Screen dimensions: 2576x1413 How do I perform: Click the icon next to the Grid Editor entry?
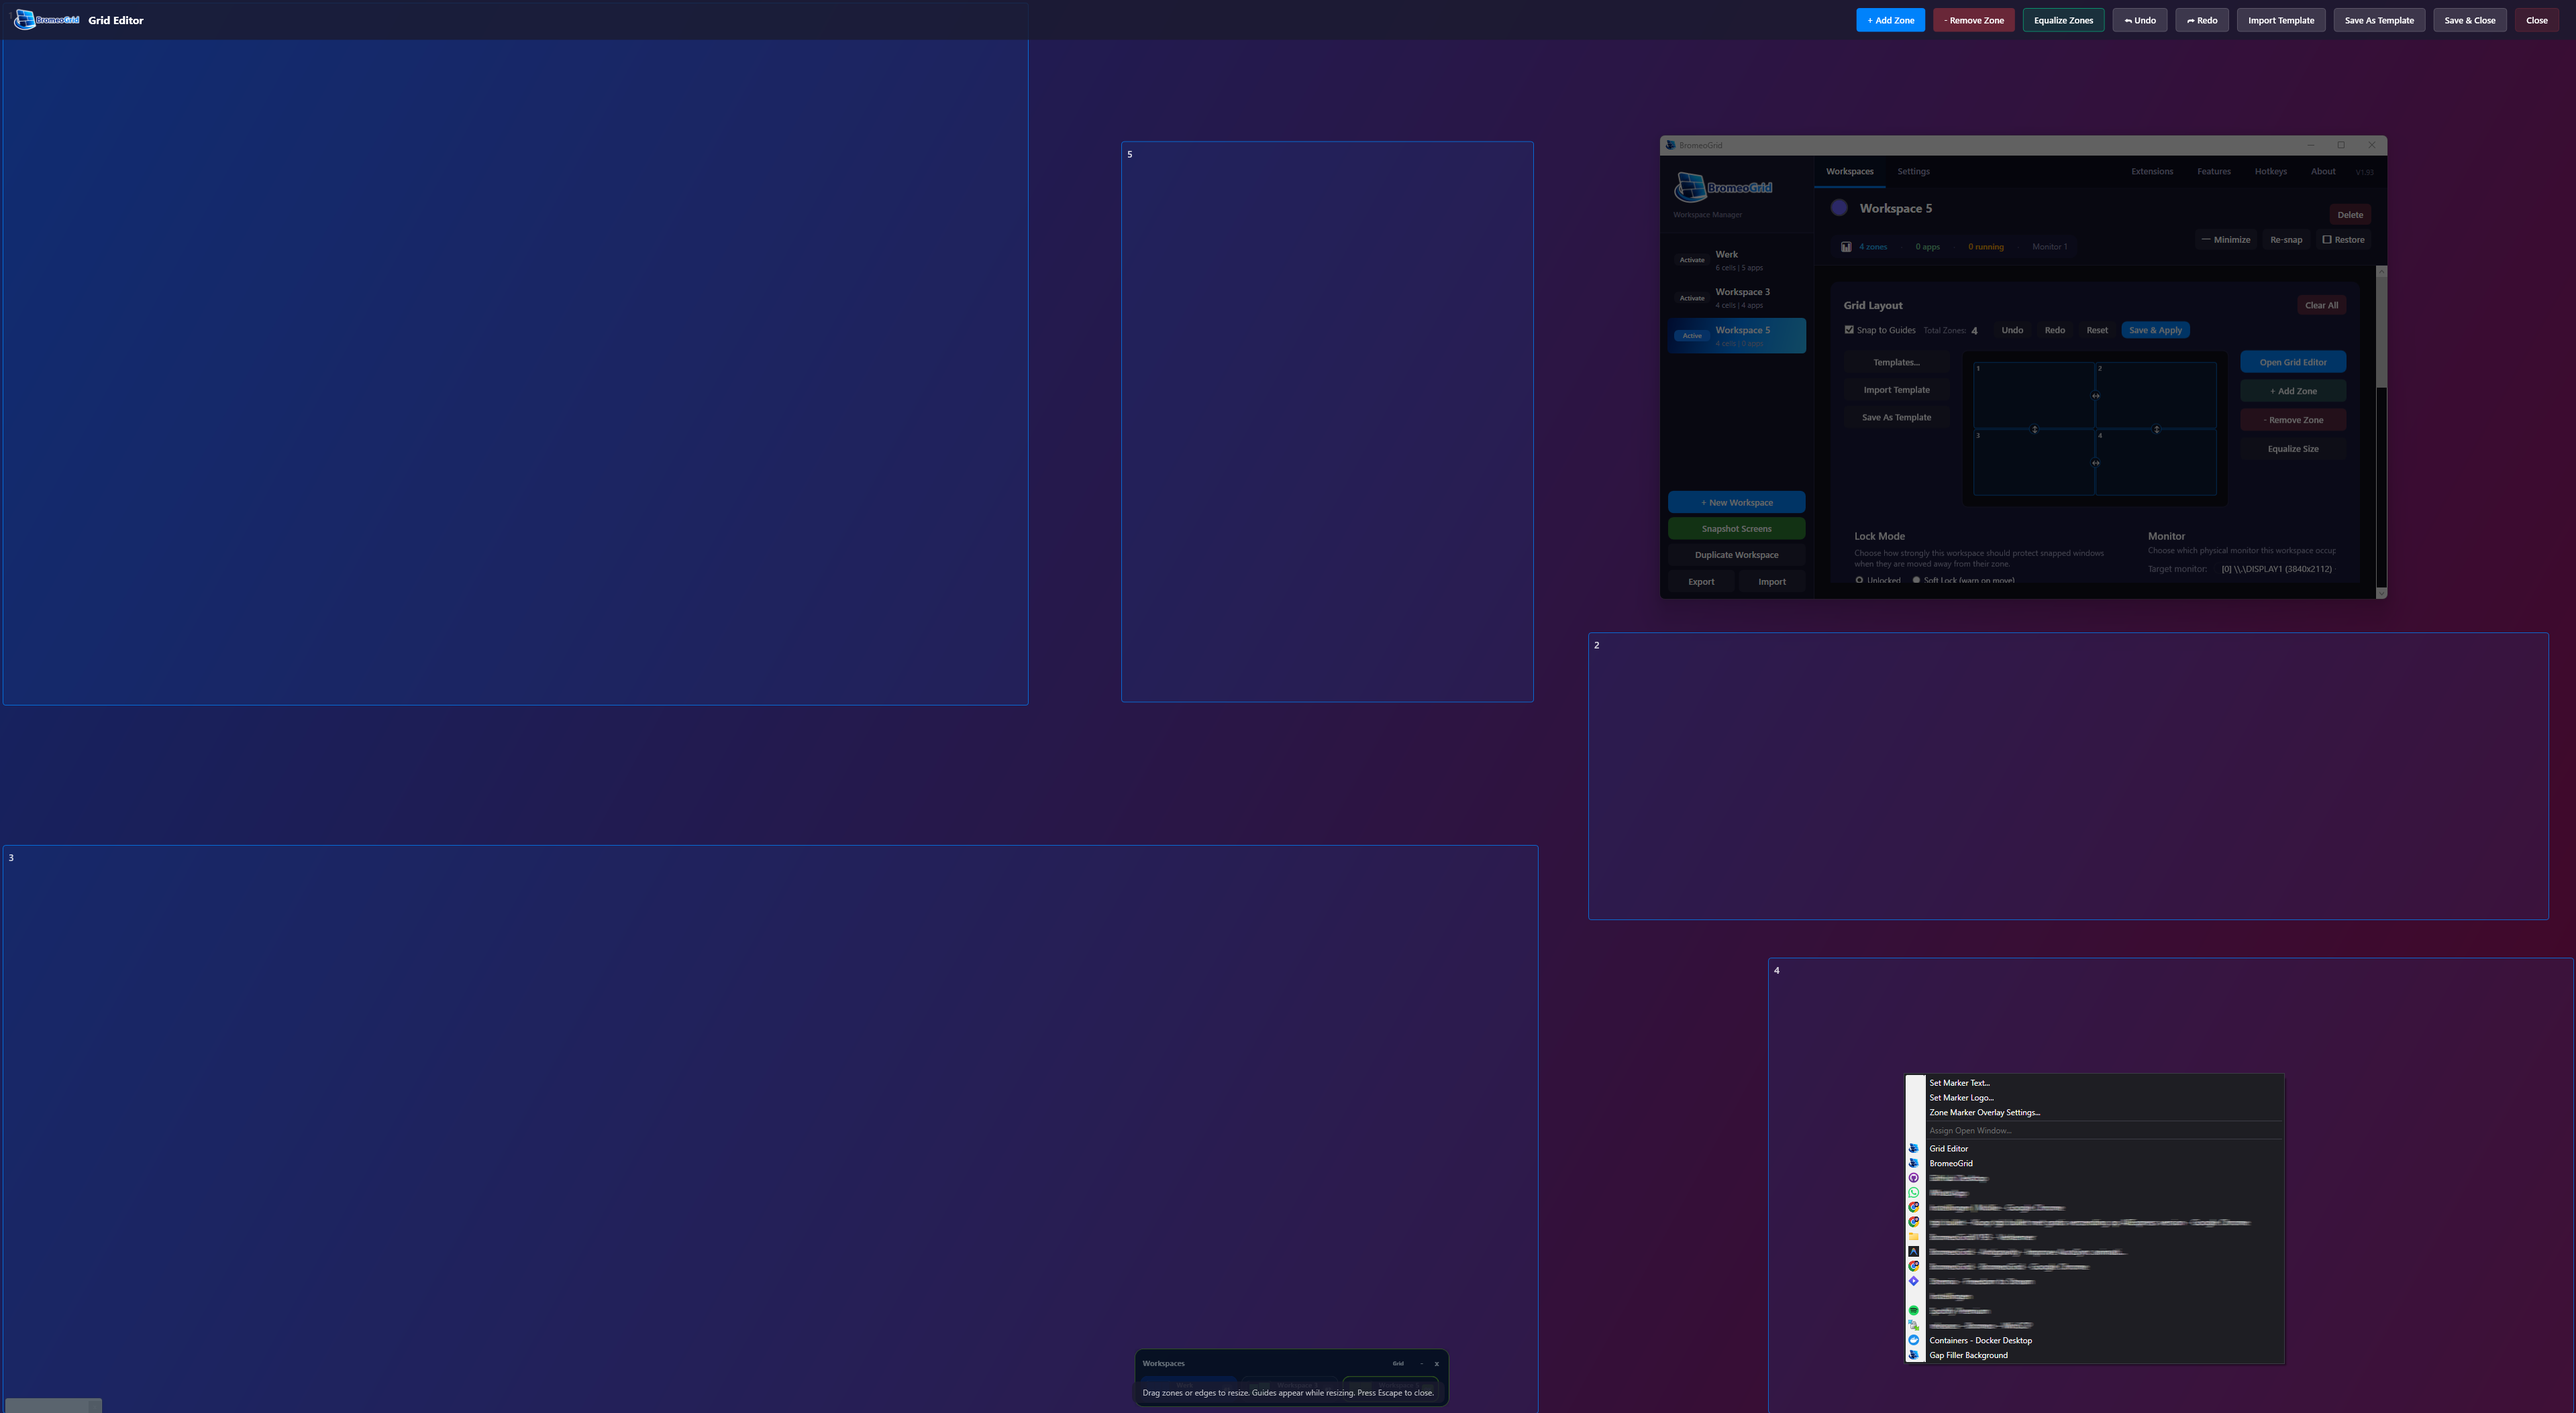click(x=1914, y=1148)
